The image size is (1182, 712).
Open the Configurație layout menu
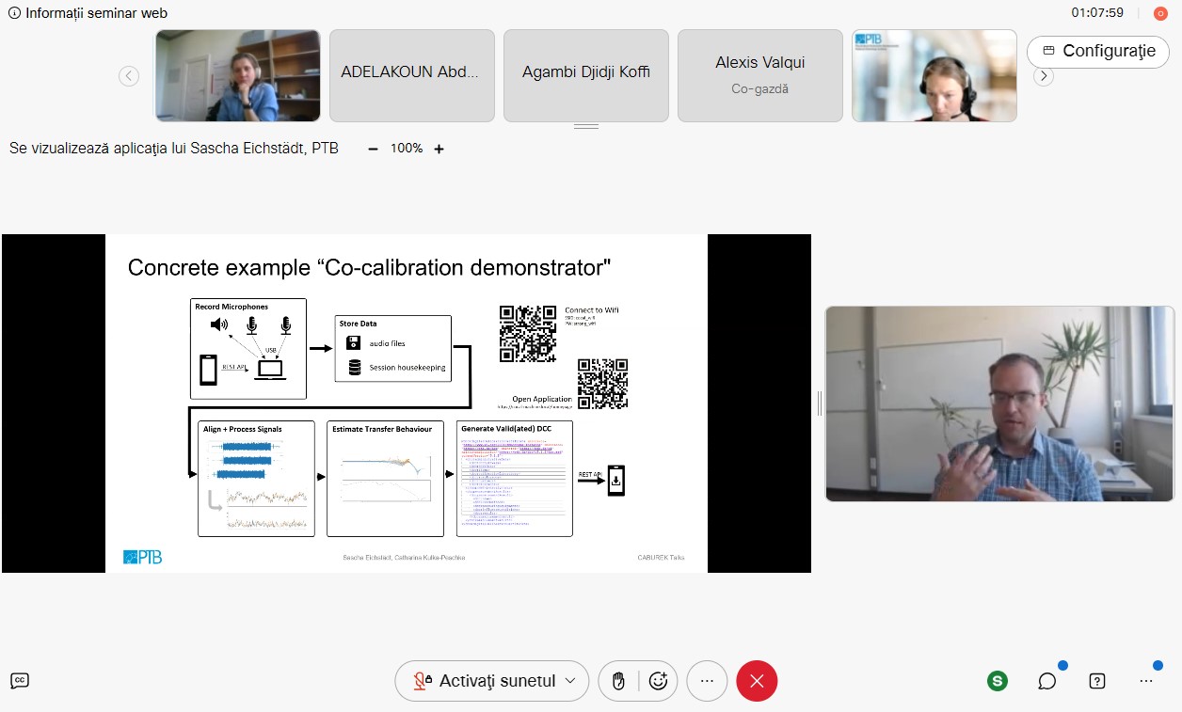[1097, 52]
